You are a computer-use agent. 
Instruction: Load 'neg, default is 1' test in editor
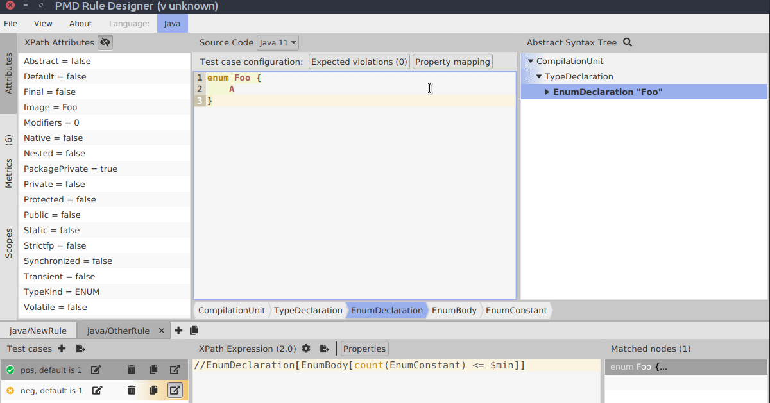[x=175, y=390]
